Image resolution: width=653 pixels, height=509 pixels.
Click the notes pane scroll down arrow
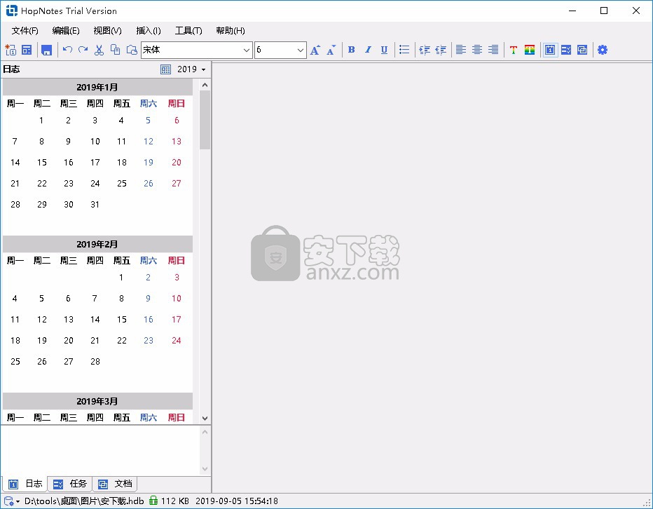pos(205,469)
